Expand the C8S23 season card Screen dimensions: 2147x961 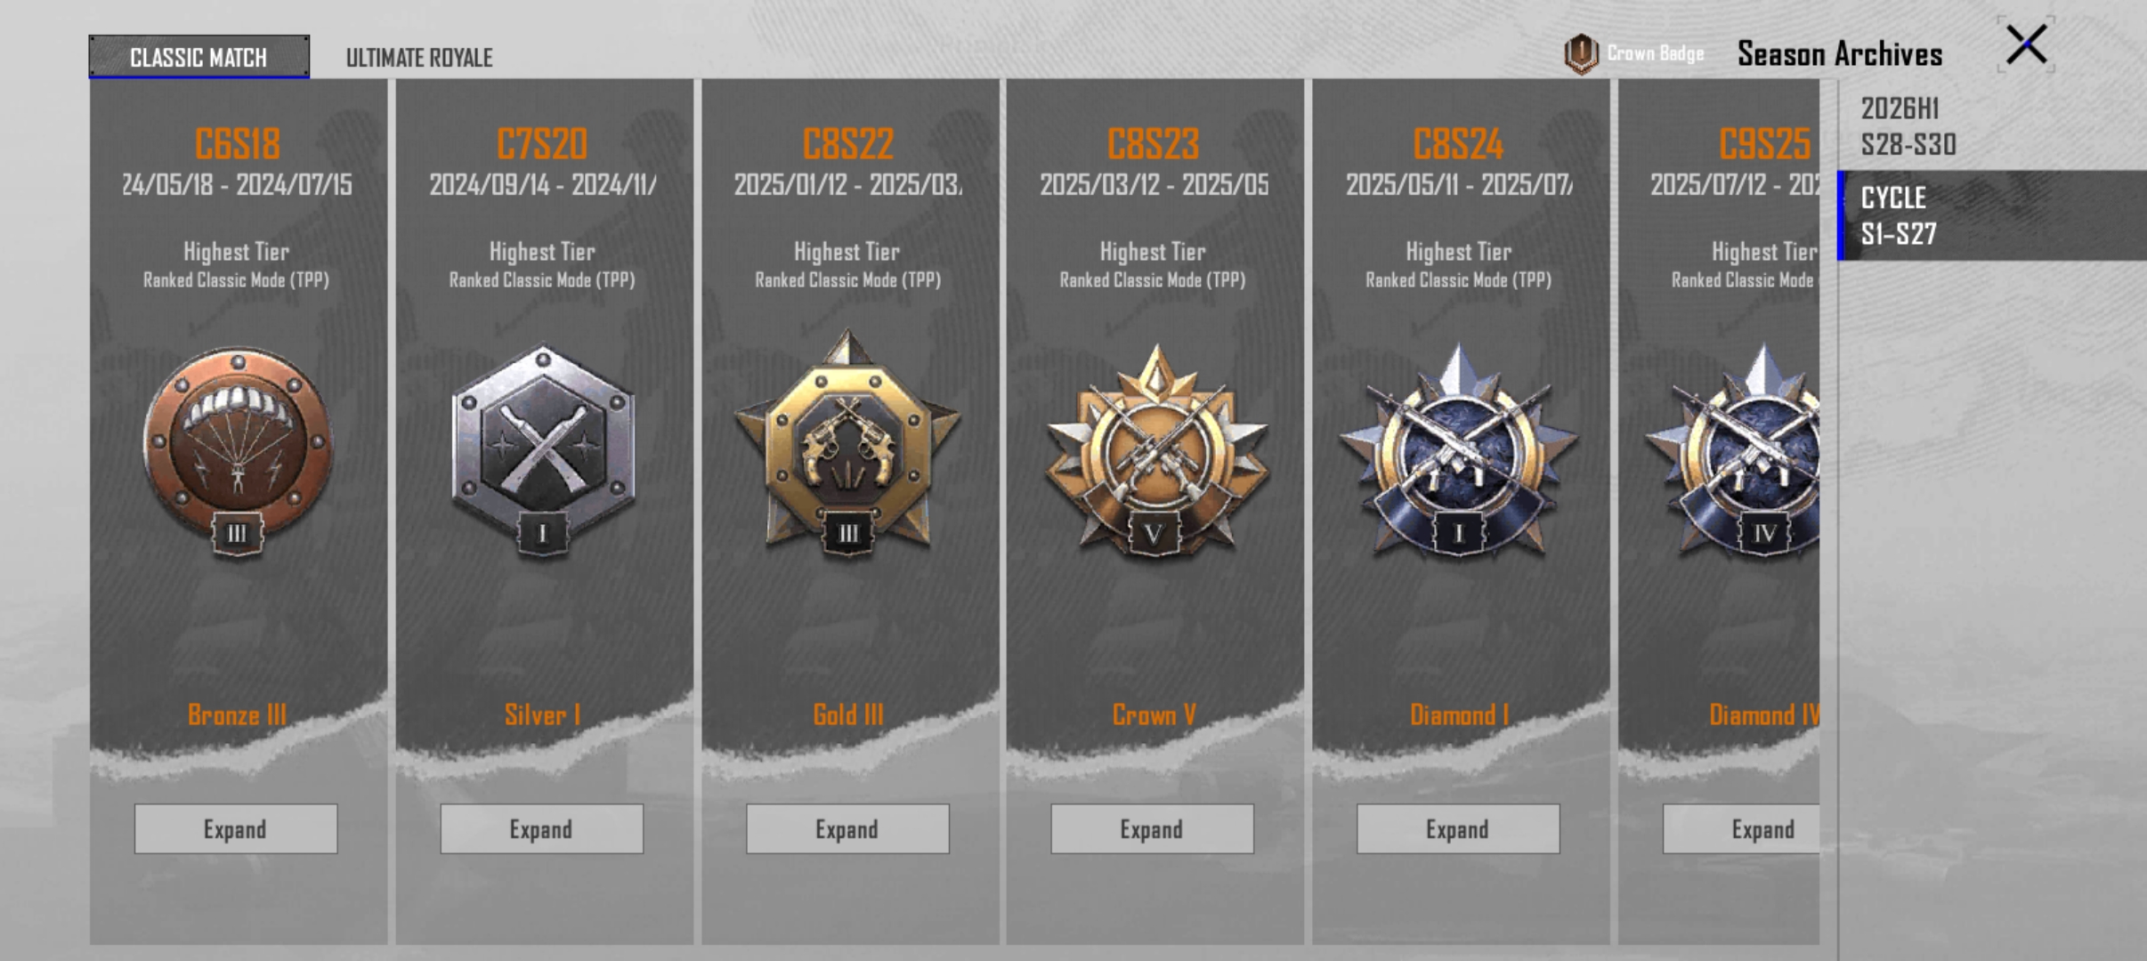(1152, 829)
